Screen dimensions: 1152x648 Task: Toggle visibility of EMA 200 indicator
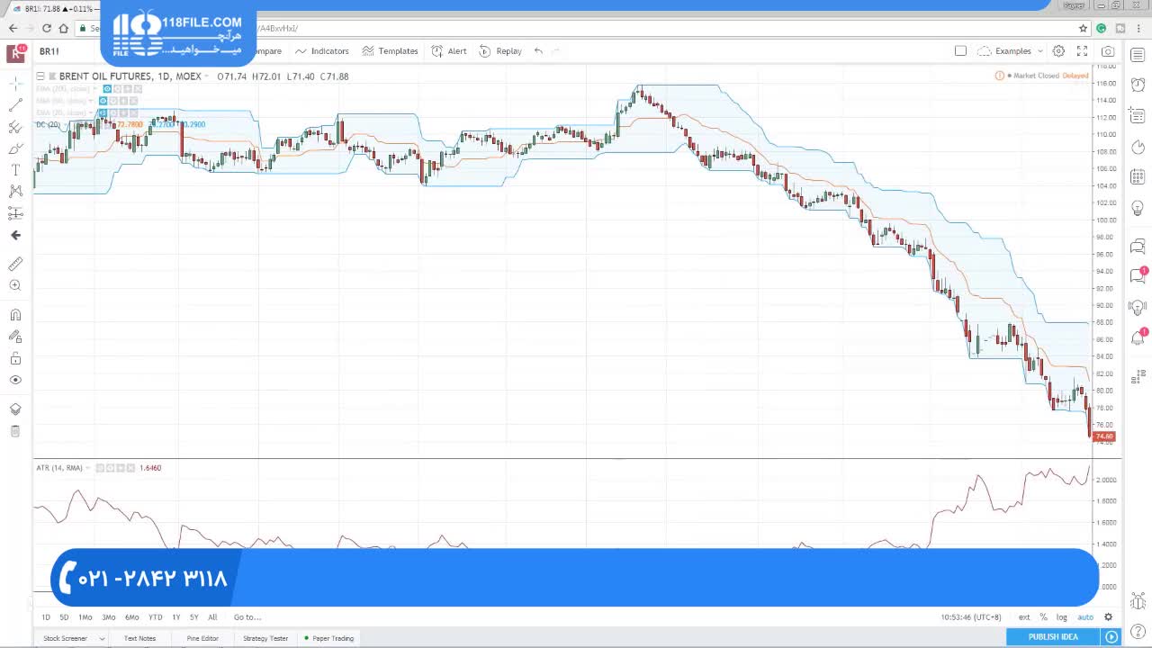tap(107, 89)
